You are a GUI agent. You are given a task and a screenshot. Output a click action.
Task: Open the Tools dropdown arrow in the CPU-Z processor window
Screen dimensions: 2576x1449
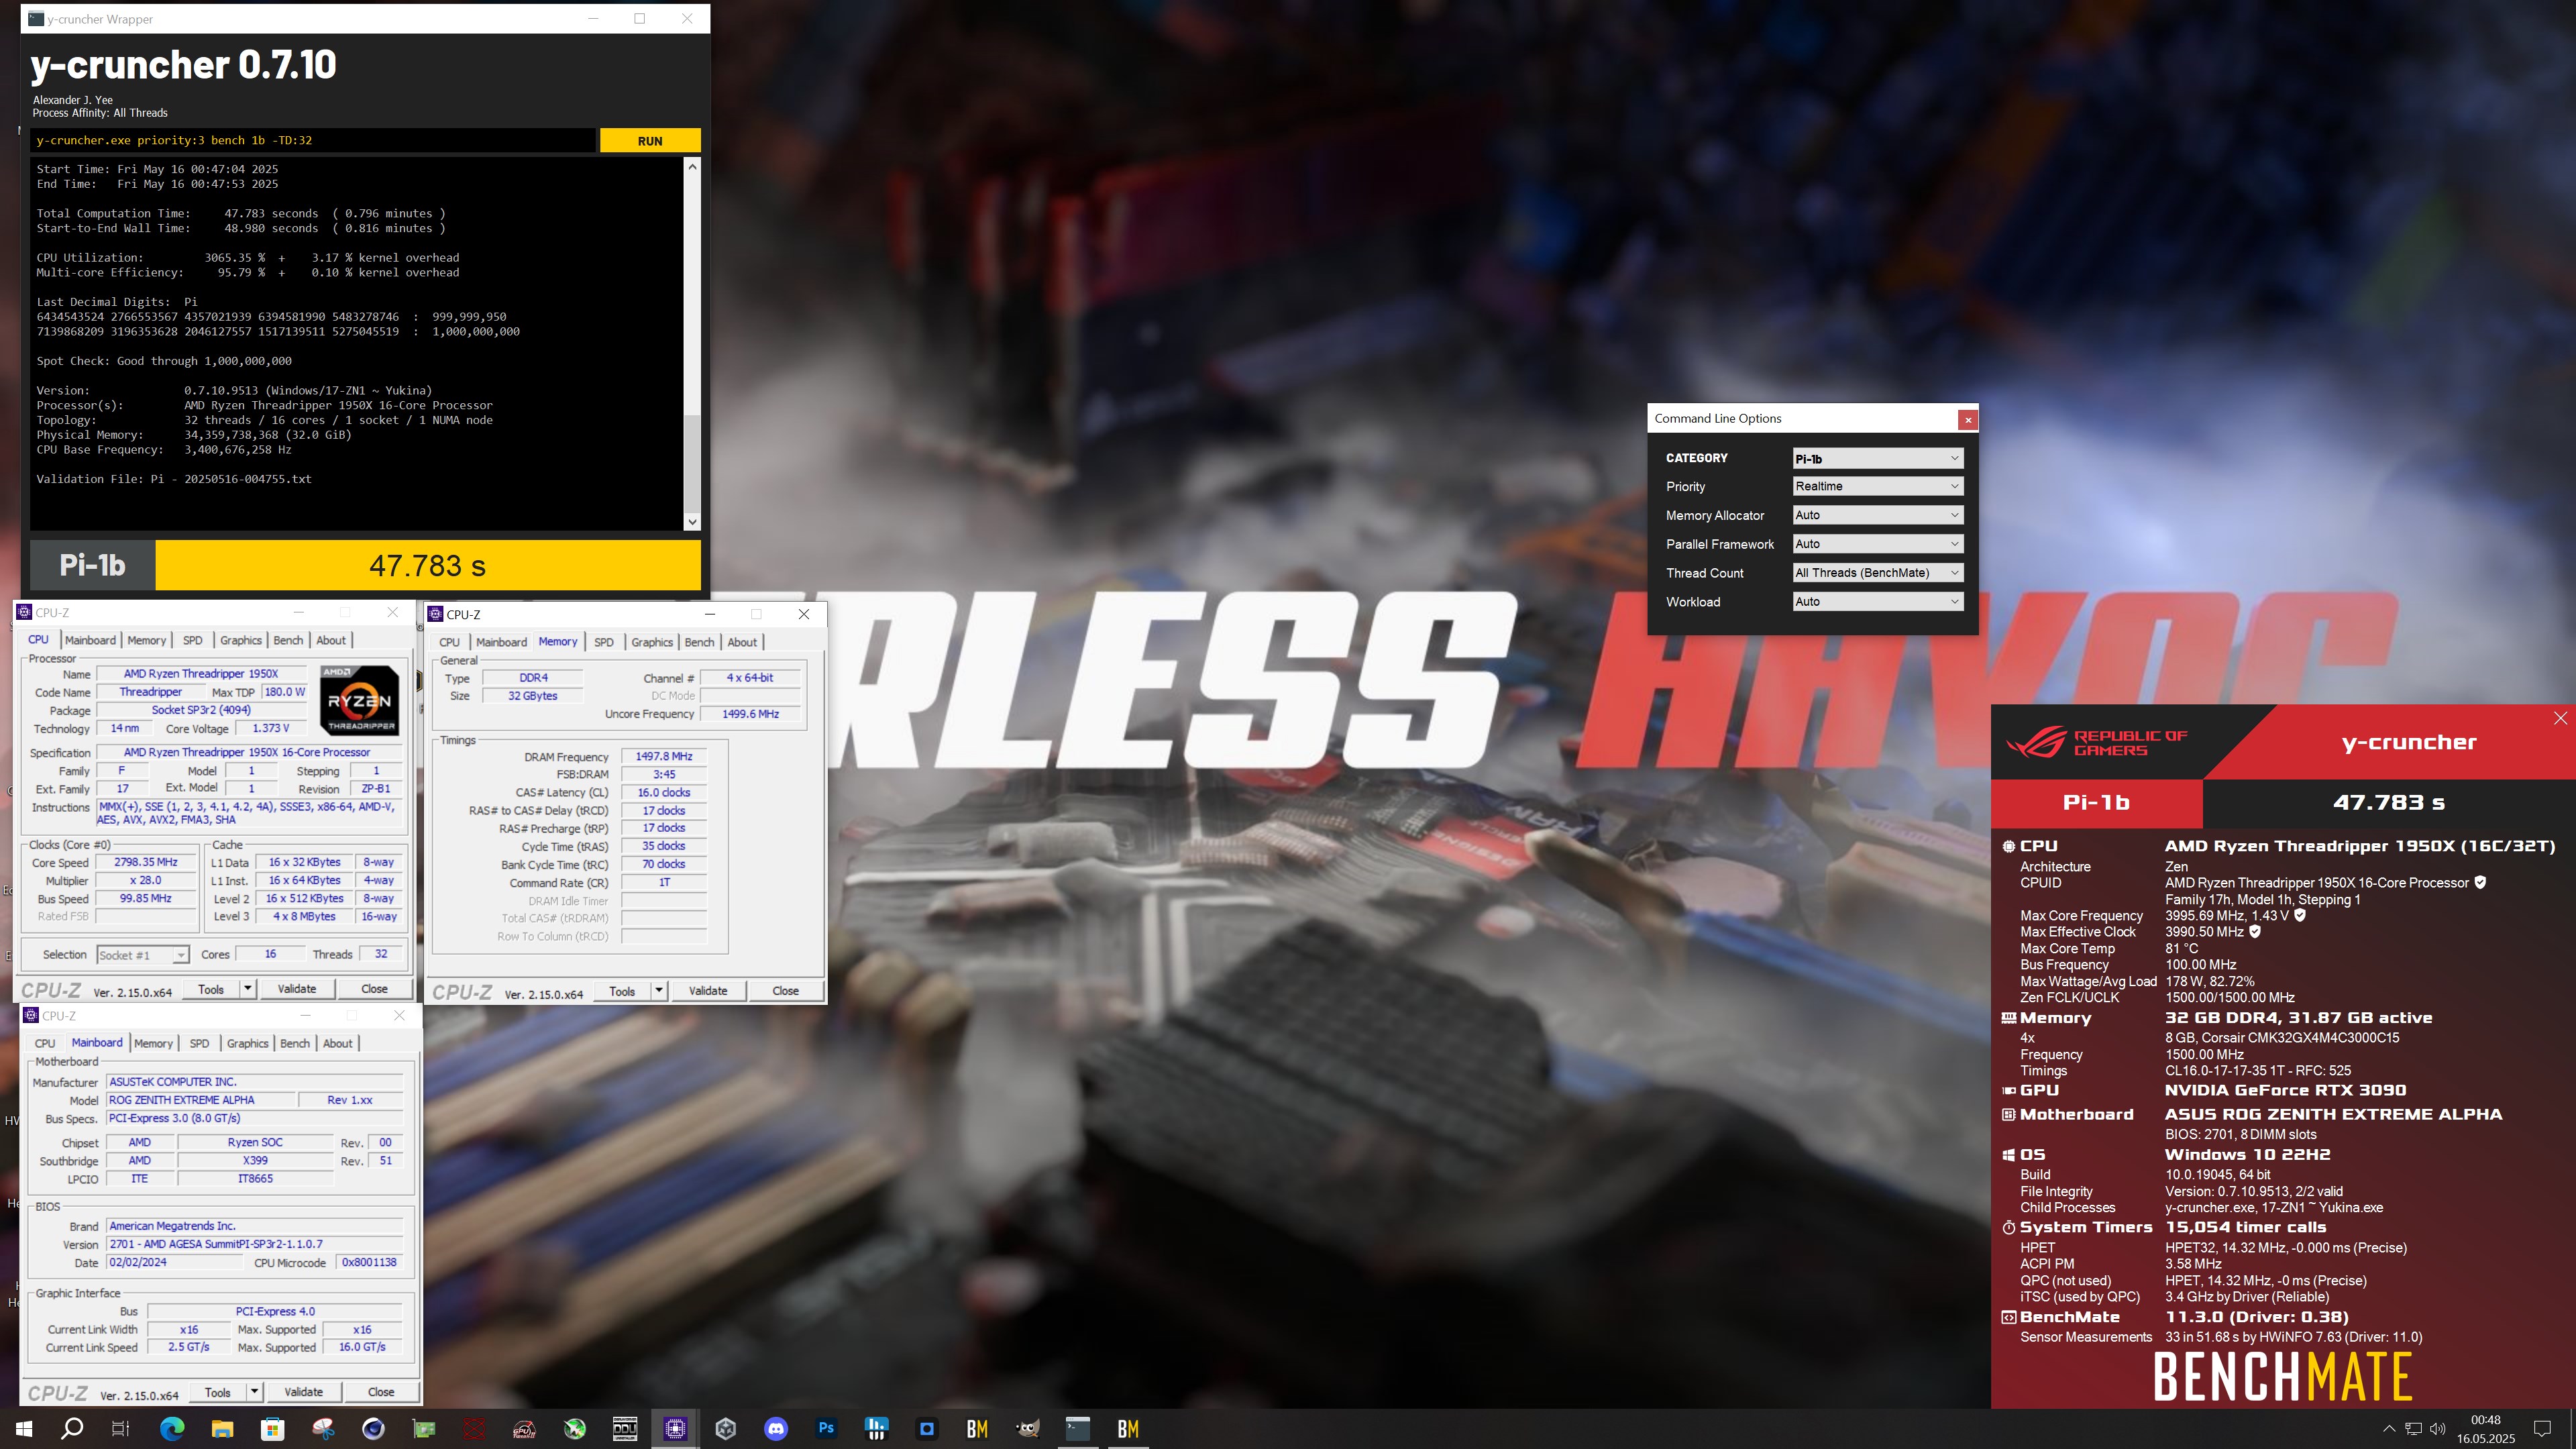[248, 990]
